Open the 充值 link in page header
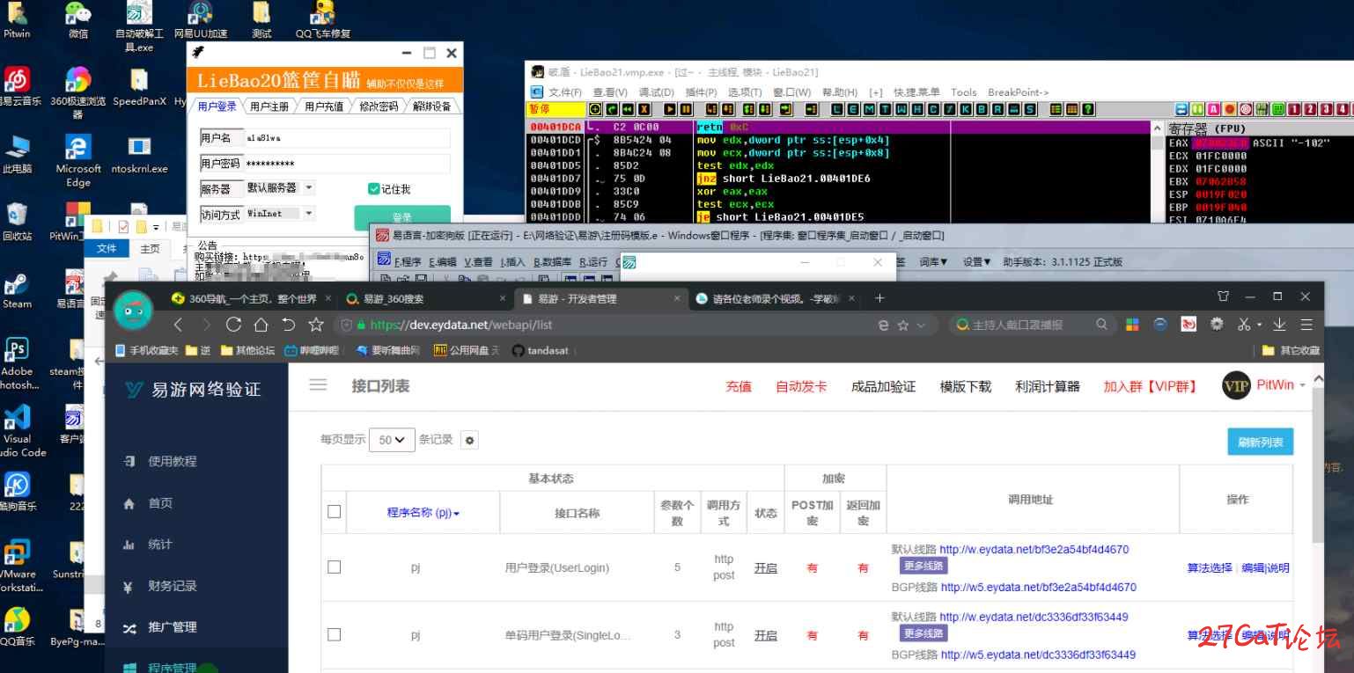 (739, 386)
